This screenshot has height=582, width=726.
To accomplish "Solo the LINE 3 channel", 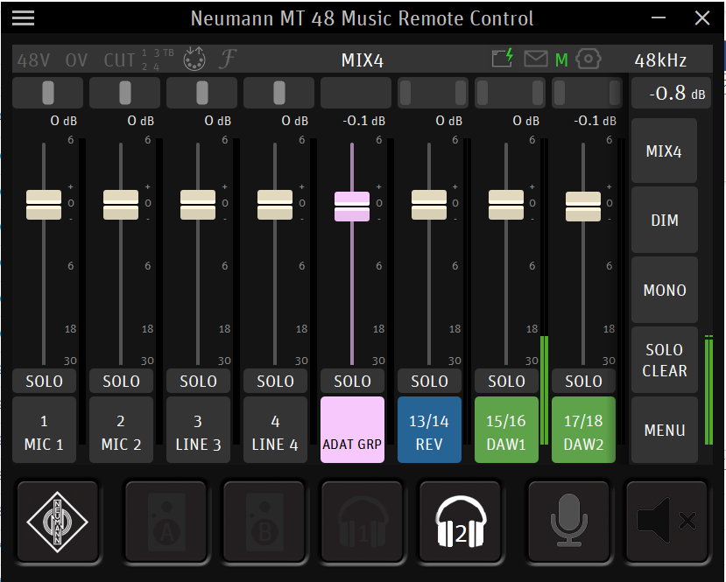I will 198,382.
